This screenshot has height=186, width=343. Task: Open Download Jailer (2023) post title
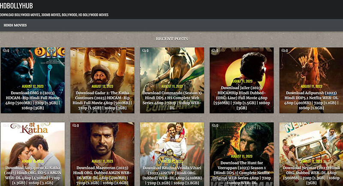pyautogui.click(x=241, y=96)
